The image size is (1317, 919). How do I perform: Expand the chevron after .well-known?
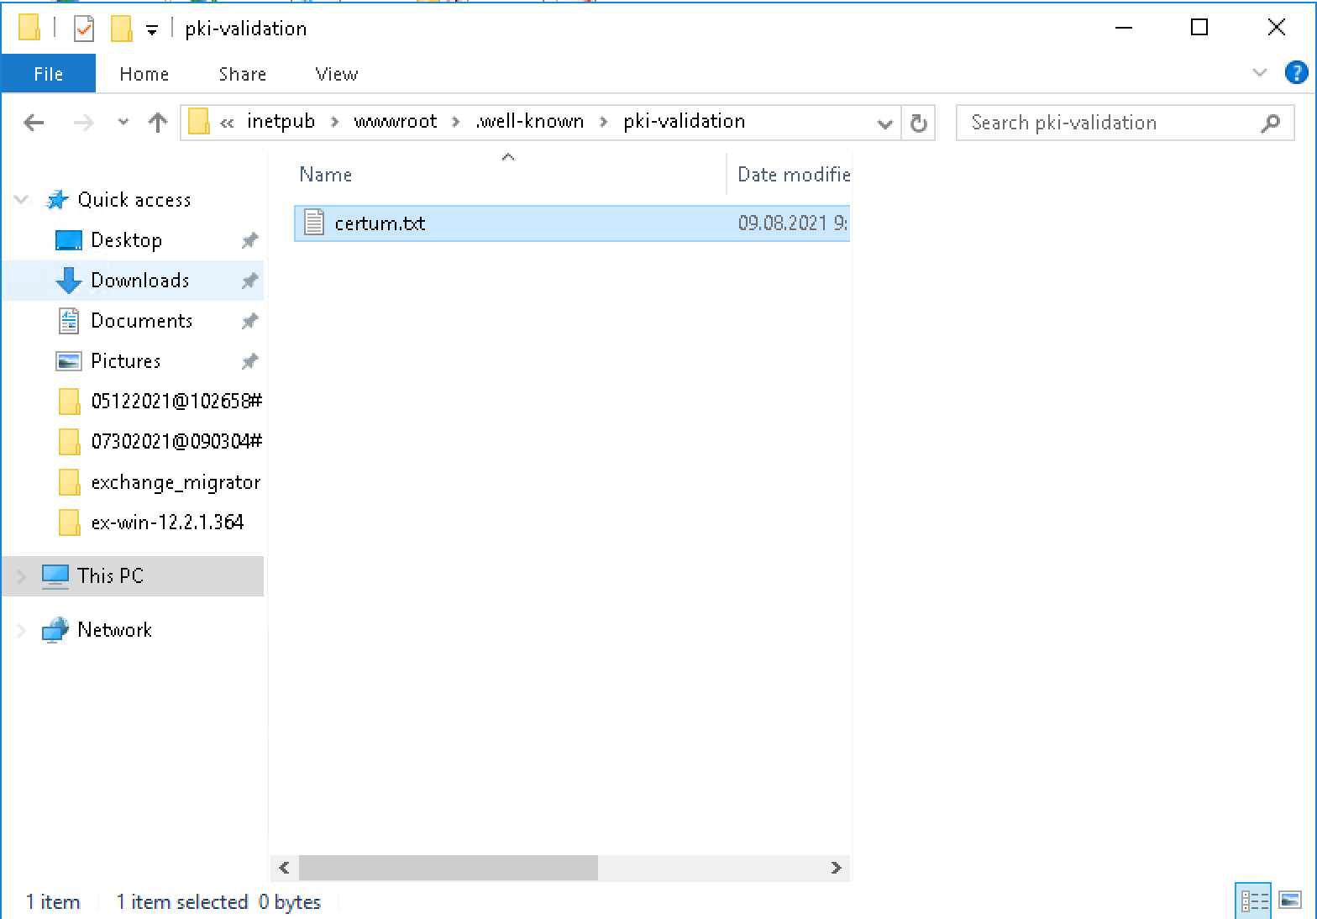pyautogui.click(x=603, y=123)
